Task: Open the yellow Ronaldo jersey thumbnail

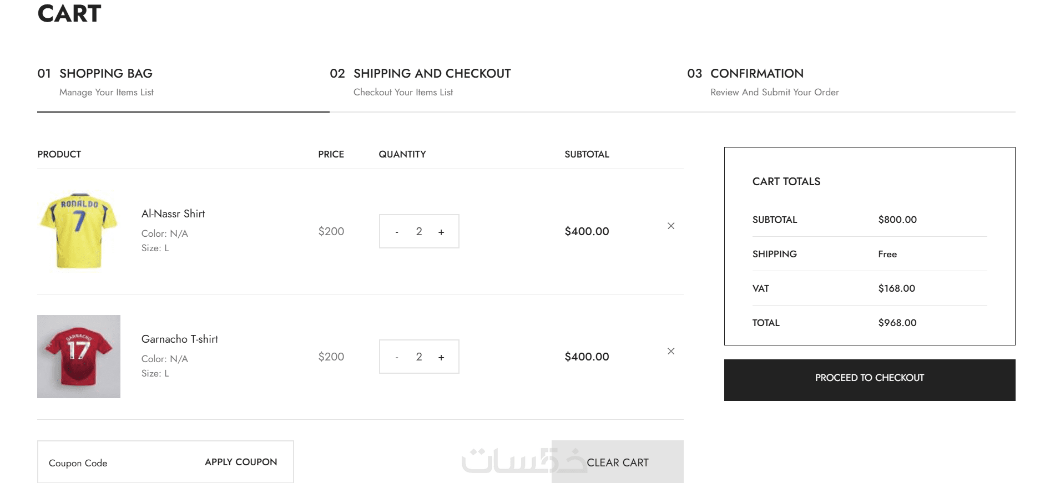Action: 79,231
